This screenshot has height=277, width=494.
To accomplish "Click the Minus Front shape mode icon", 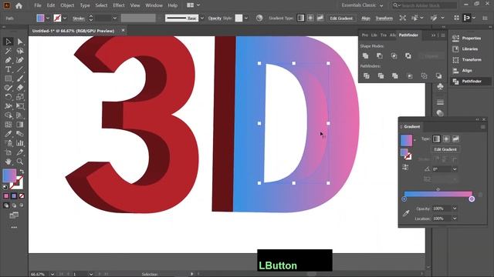I will click(380, 56).
